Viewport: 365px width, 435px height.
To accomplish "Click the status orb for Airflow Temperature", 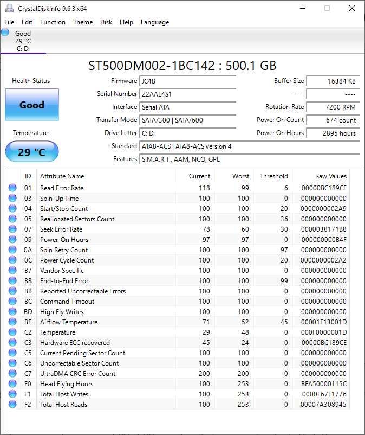I will point(12,322).
